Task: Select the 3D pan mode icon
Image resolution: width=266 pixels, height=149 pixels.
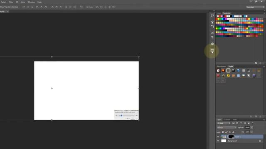Action: pyautogui.click(x=105, y=7)
